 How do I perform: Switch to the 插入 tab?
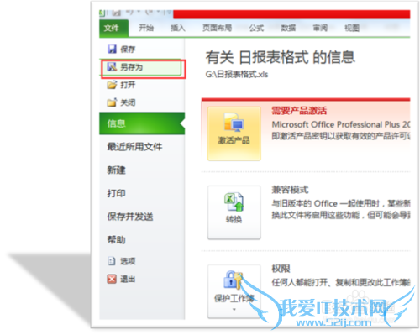click(x=178, y=28)
